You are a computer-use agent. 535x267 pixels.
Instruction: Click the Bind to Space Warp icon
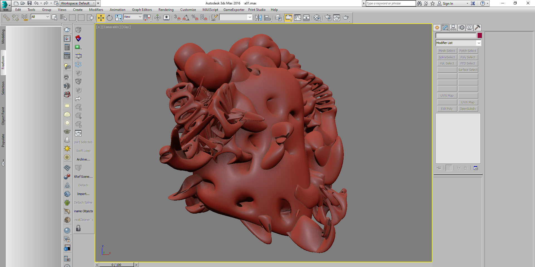(25, 18)
